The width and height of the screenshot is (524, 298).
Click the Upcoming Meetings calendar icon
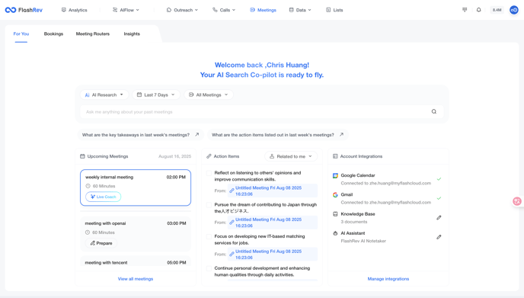click(x=82, y=156)
